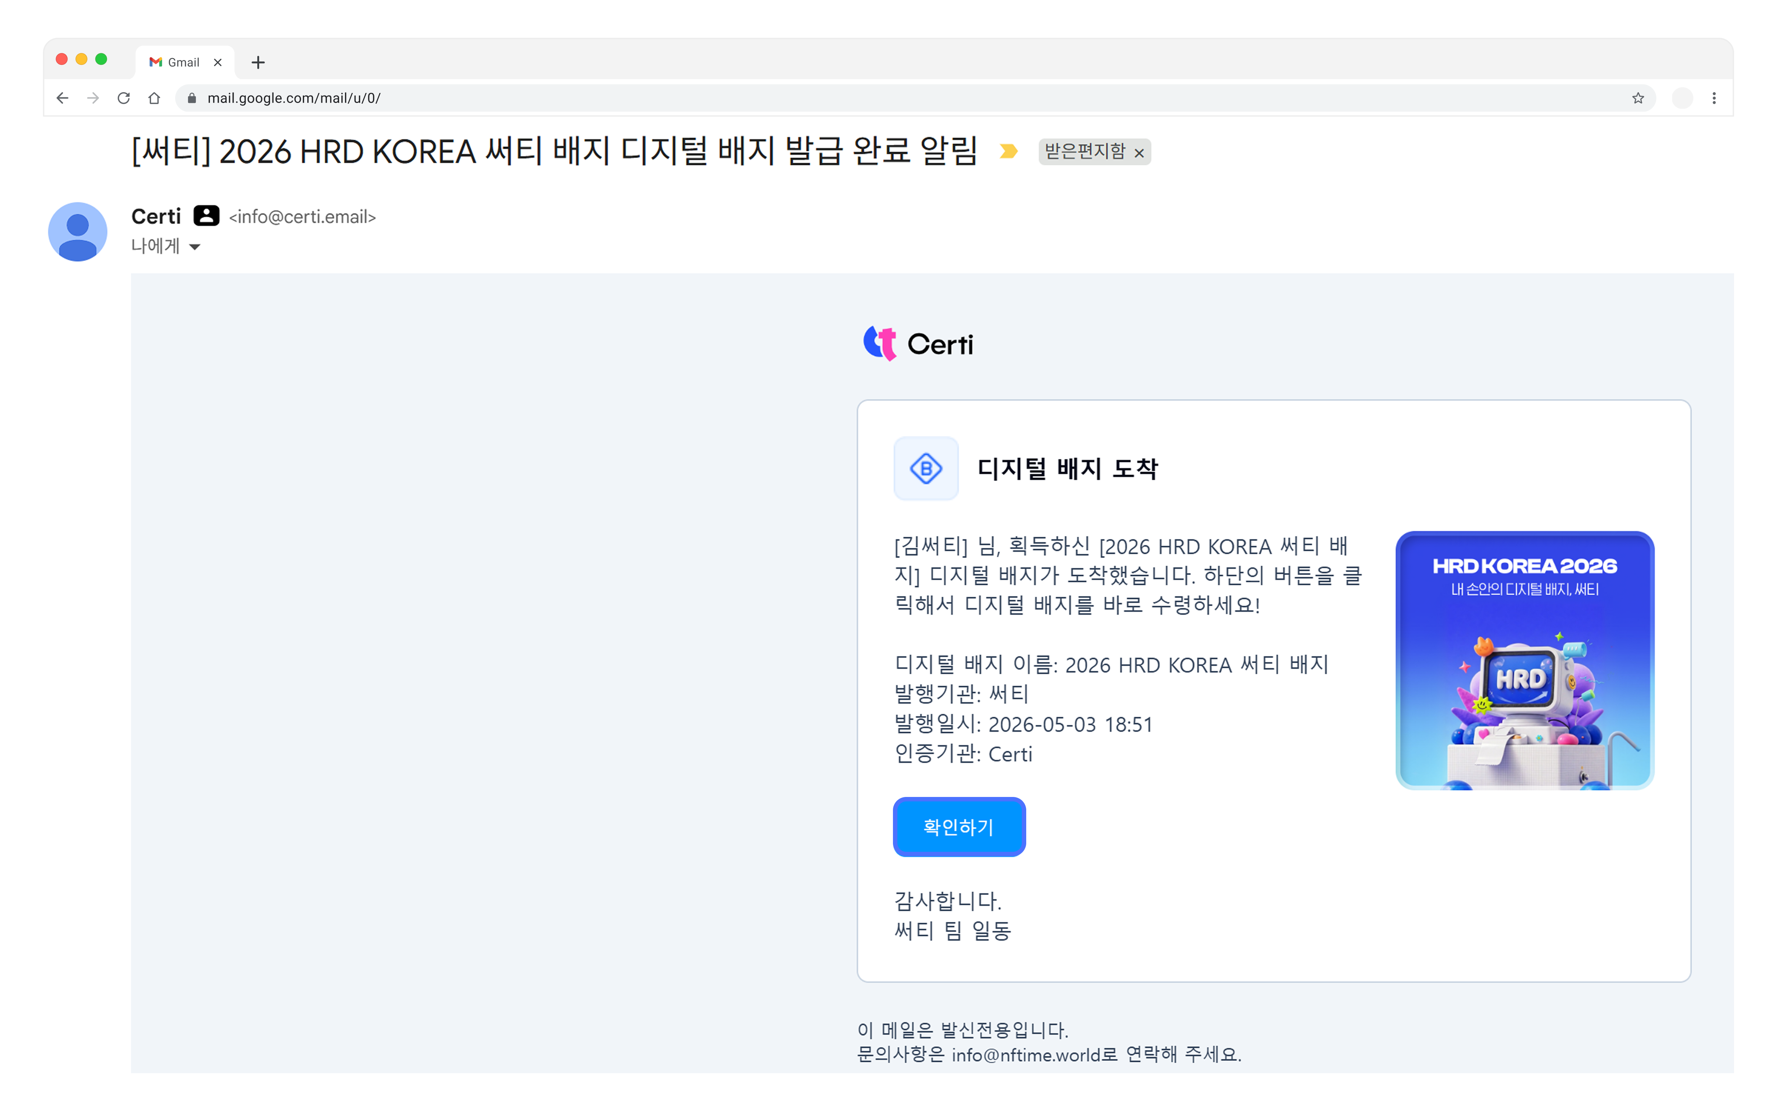Image resolution: width=1777 pixels, height=1111 pixels.
Task: Open the Chrome three-dot menu
Action: point(1714,99)
